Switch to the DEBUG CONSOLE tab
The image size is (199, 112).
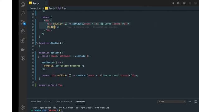64,102
